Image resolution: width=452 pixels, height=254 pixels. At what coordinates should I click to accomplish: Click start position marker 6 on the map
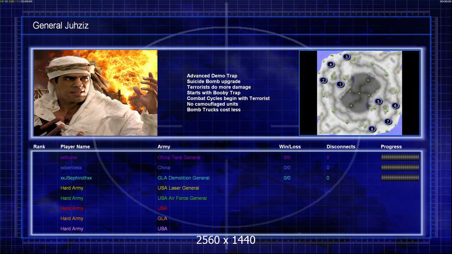(x=395, y=105)
